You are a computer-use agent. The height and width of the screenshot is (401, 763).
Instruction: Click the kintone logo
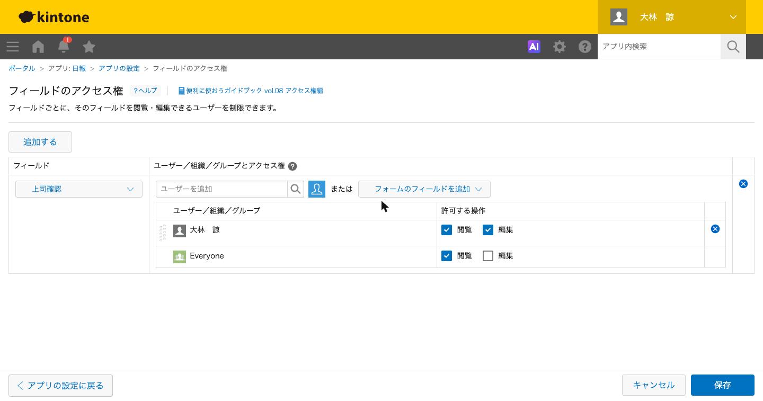coord(54,17)
